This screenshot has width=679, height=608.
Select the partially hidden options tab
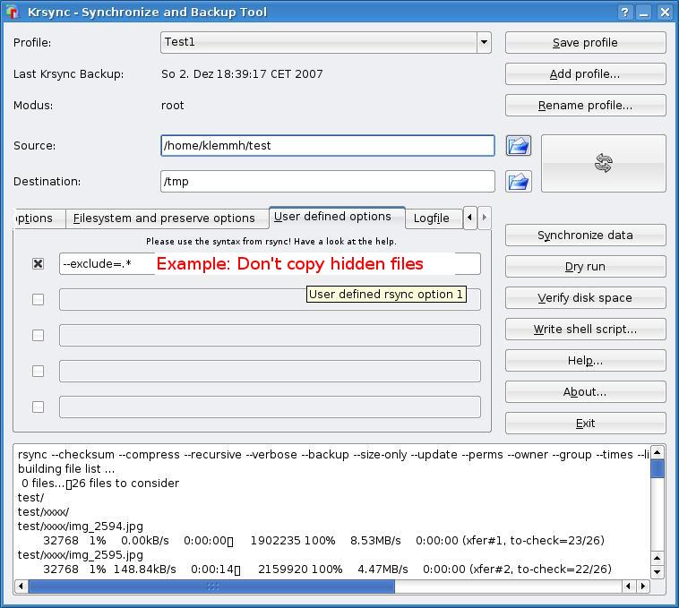point(39,218)
